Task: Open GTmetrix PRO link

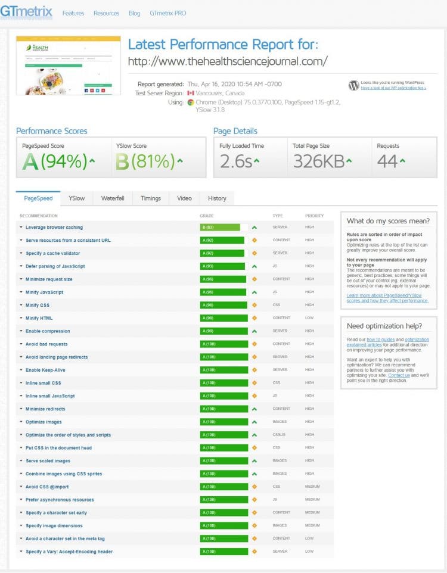Action: click(x=168, y=13)
